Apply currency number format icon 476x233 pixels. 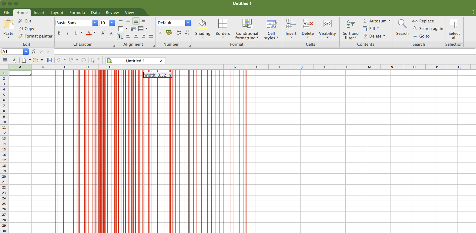point(169,33)
